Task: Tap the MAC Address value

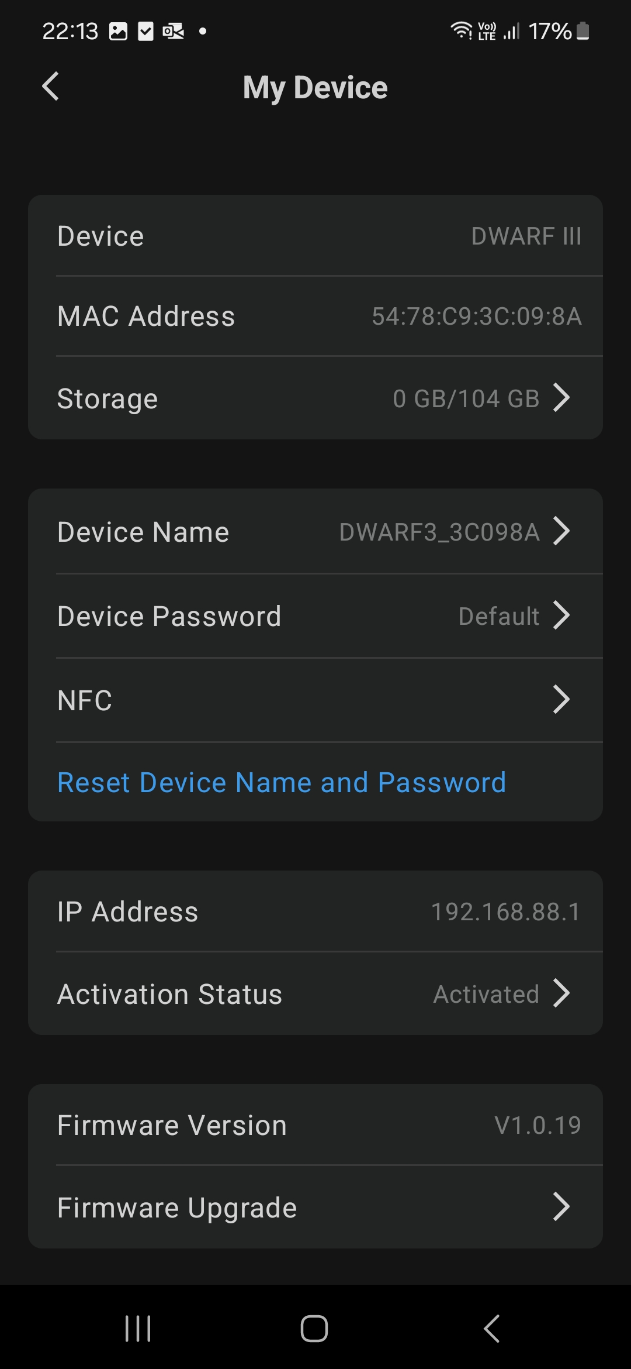Action: pyautogui.click(x=476, y=317)
